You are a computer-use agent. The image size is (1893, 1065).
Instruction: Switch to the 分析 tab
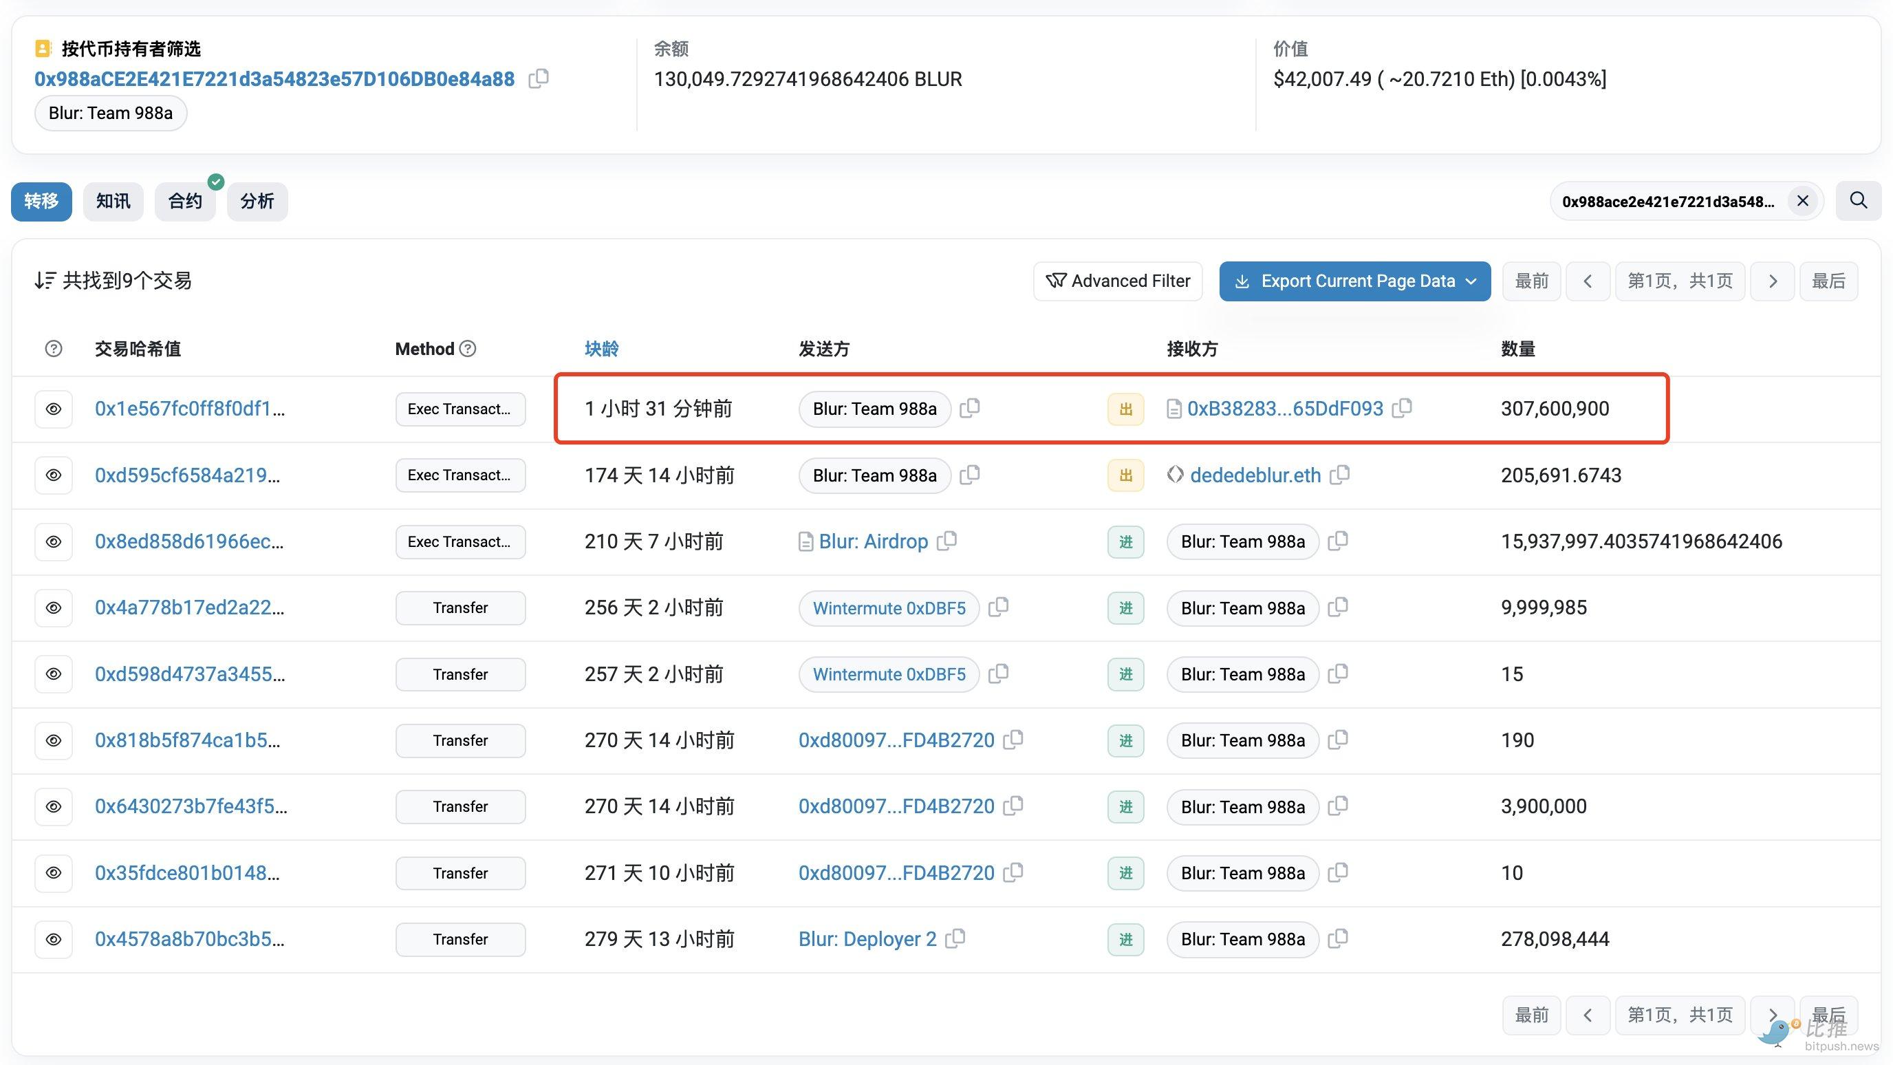pos(257,201)
